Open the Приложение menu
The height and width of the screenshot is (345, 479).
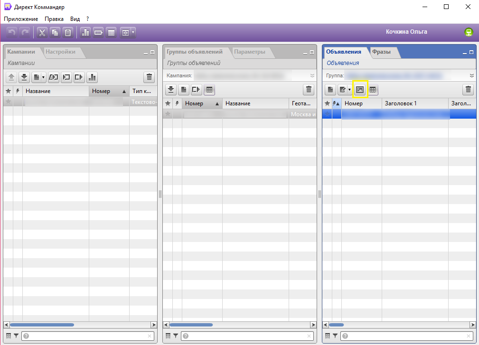(21, 19)
